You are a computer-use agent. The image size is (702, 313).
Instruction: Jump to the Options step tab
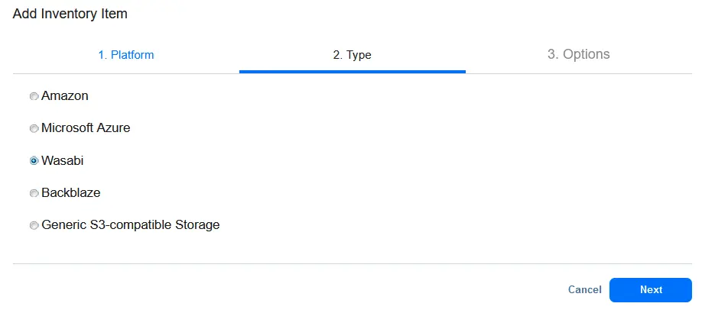tap(578, 54)
